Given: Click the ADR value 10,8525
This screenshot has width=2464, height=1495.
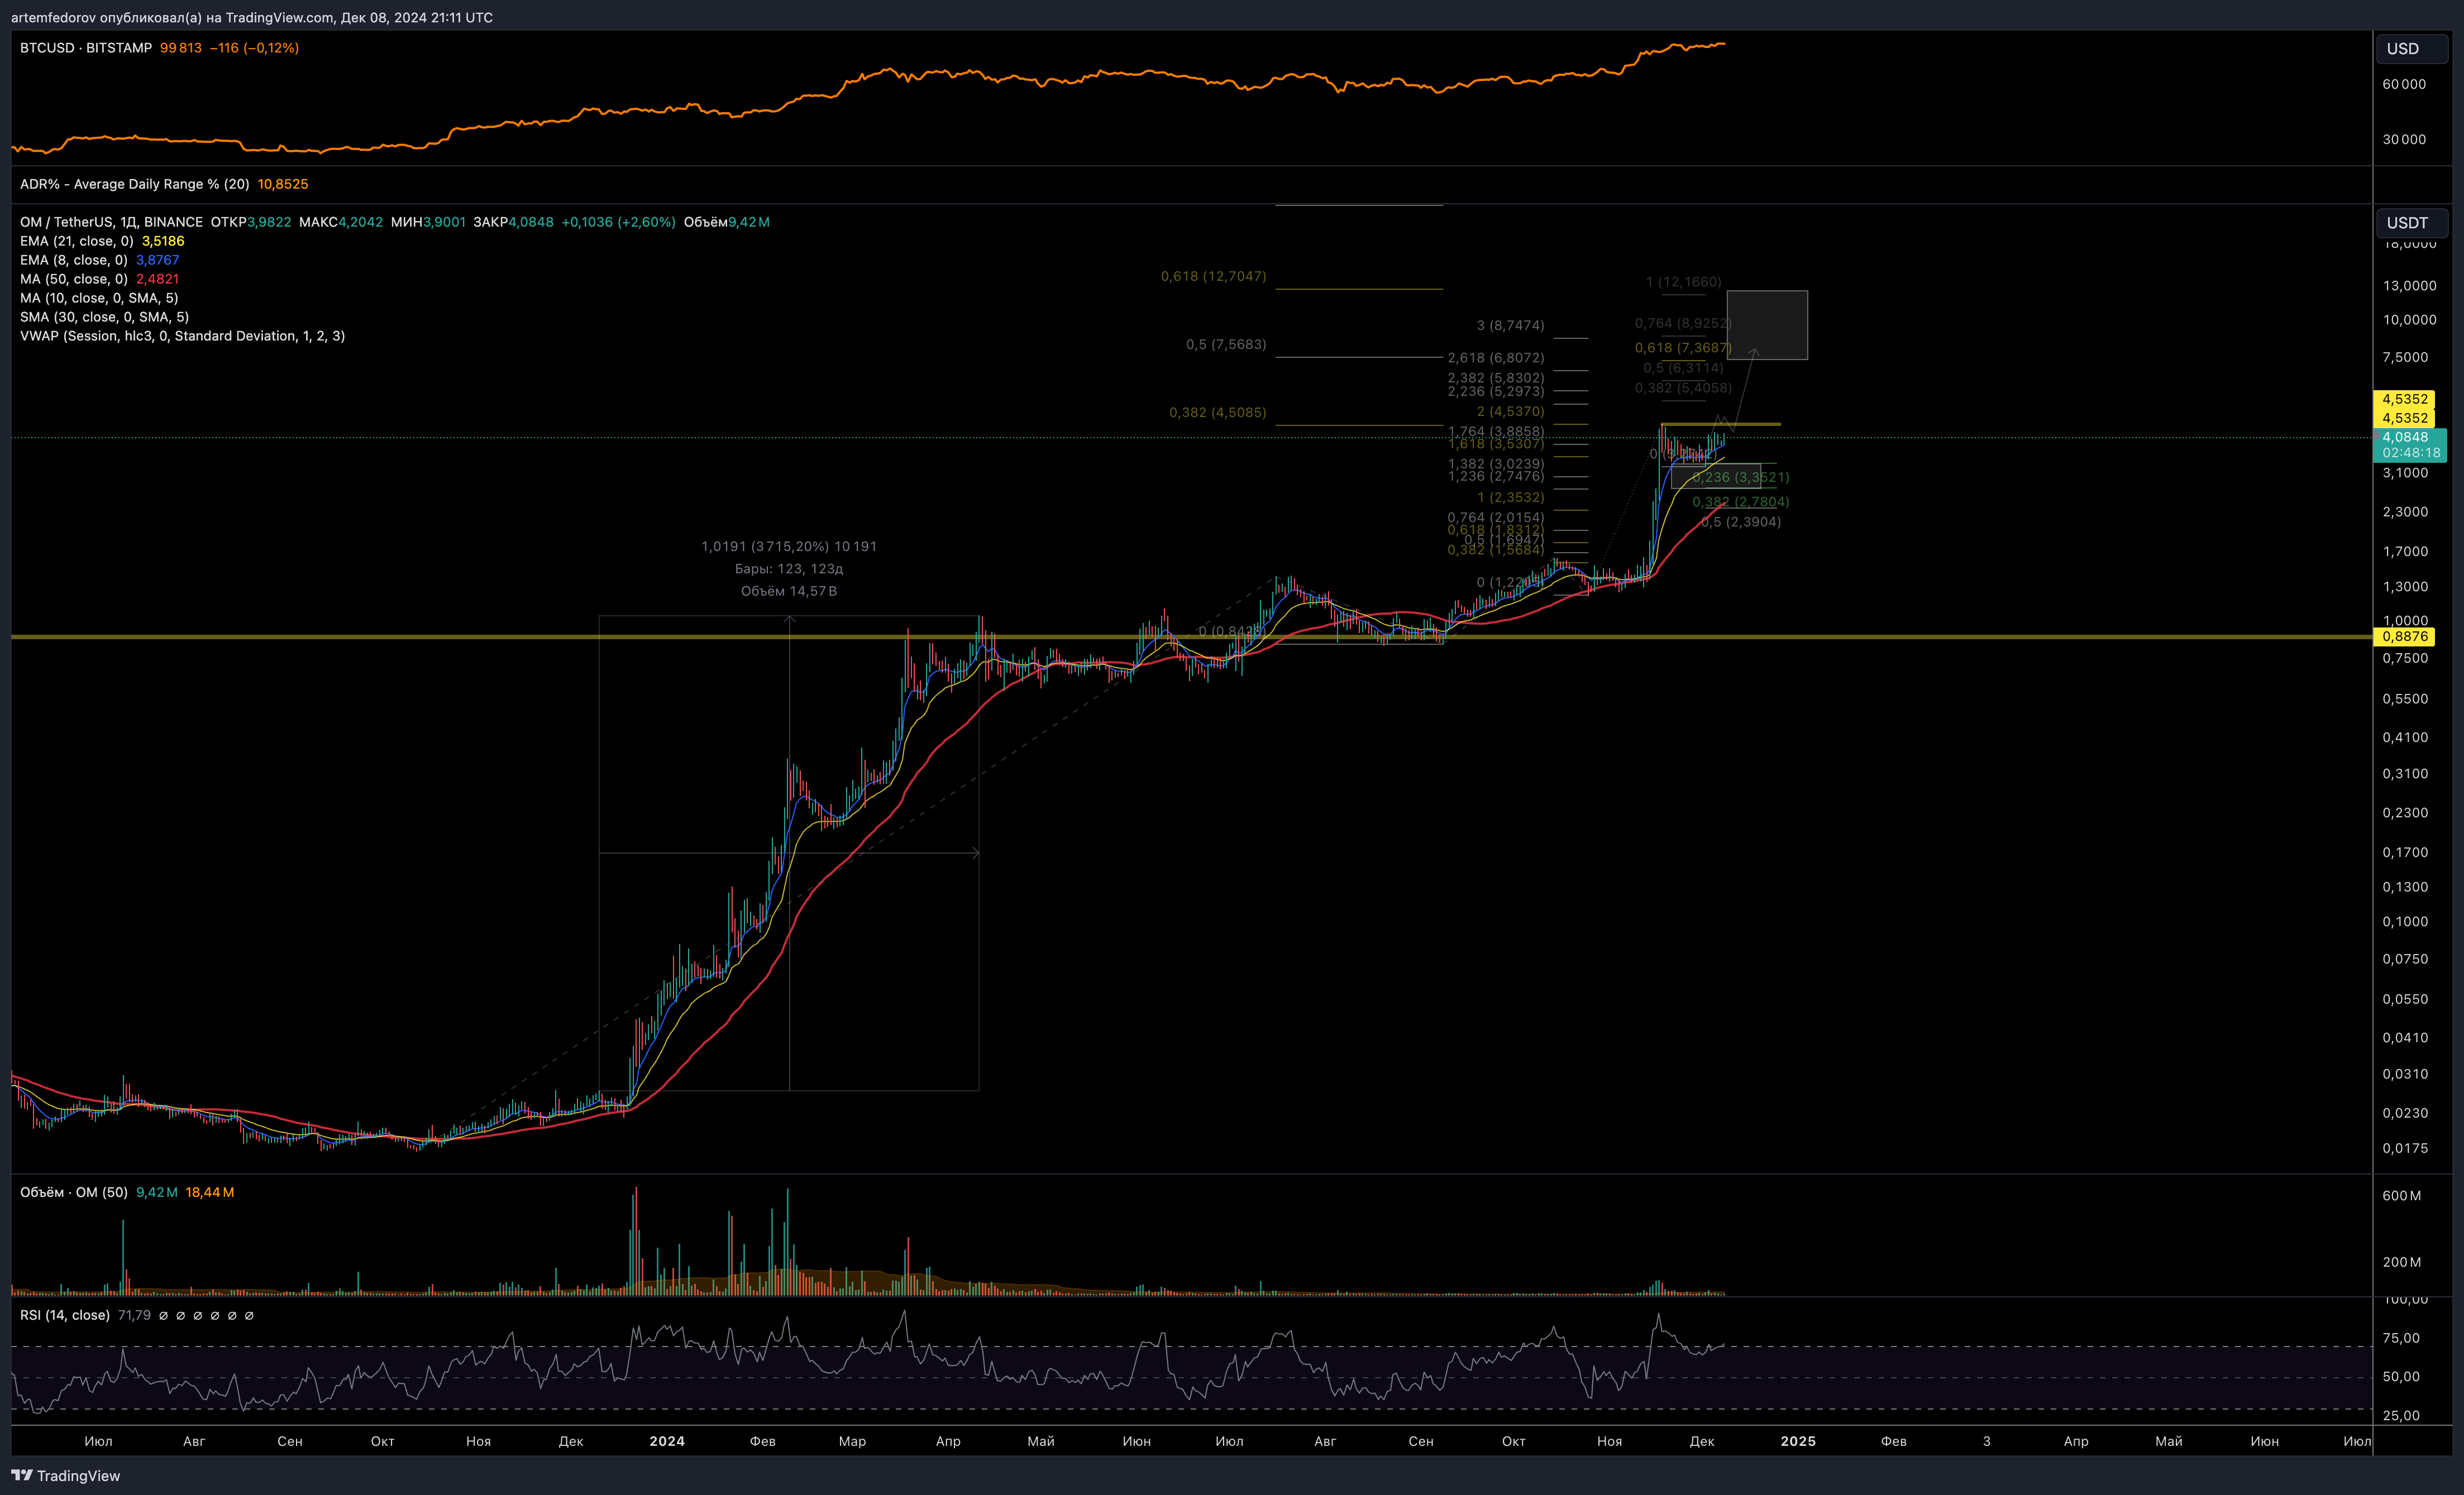Looking at the screenshot, I should (x=283, y=184).
